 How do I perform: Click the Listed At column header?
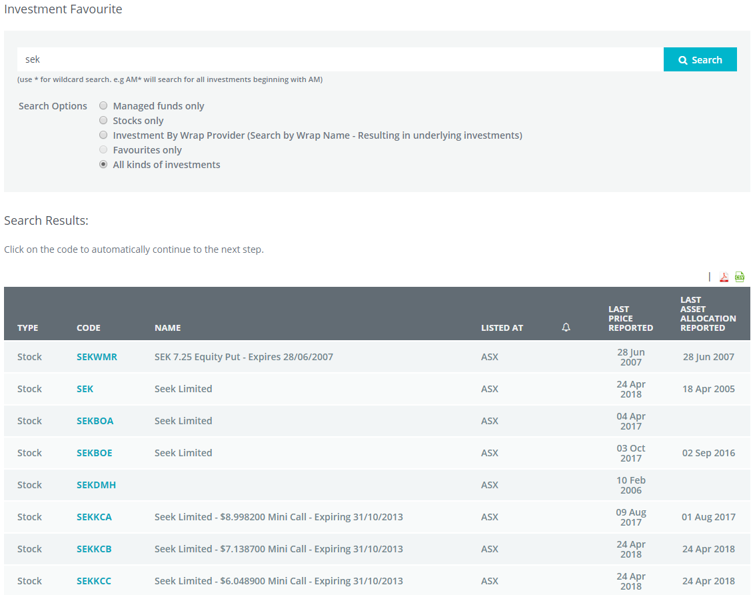(x=502, y=328)
